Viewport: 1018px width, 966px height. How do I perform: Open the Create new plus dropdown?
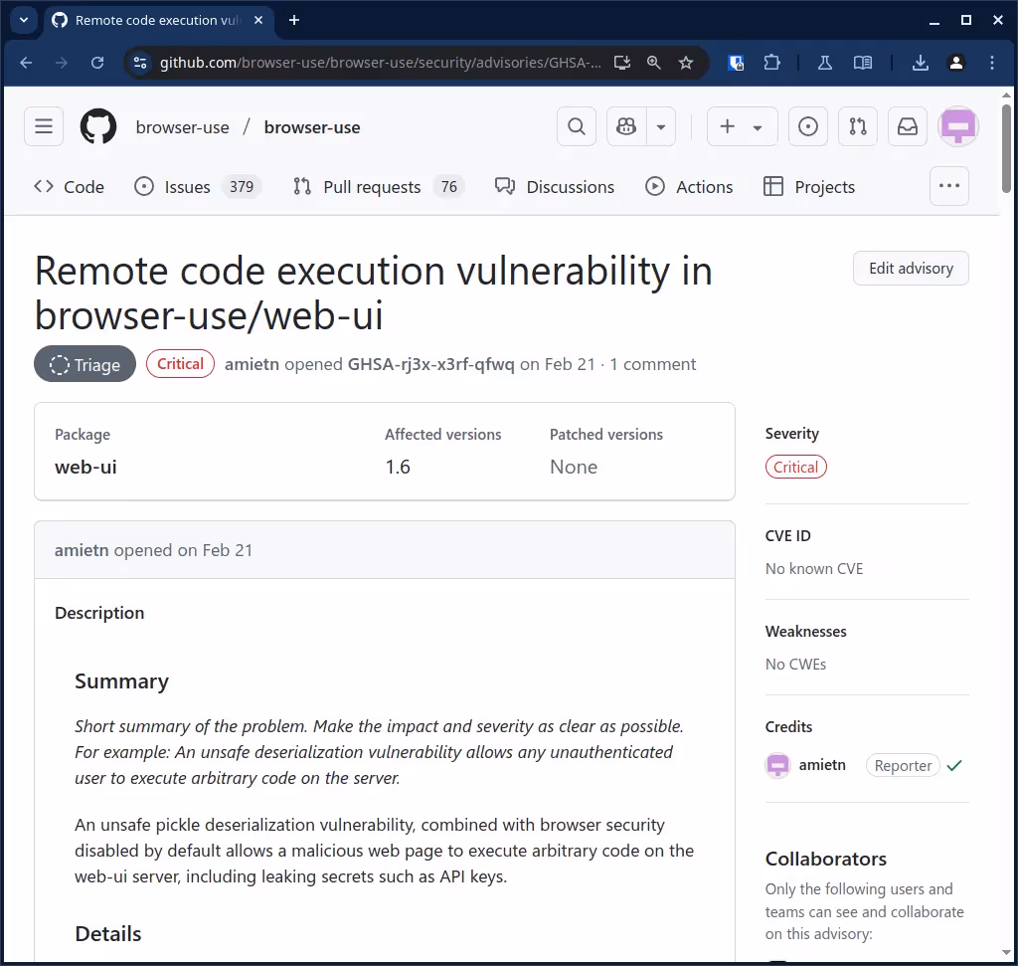pos(742,126)
